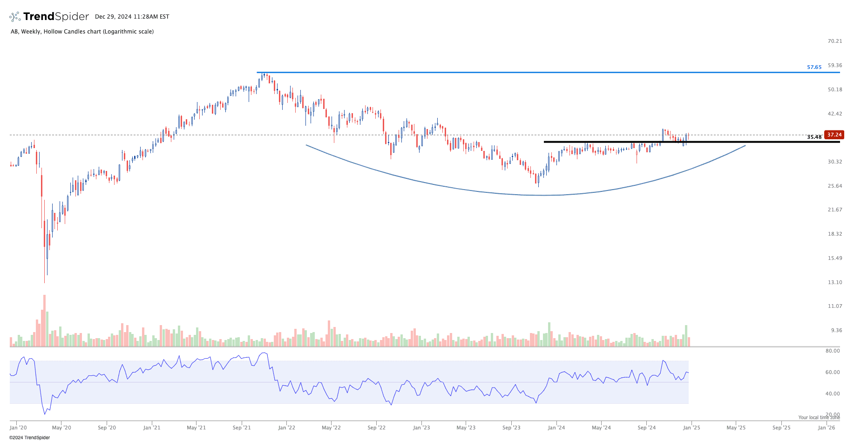
Task: Click the blue 57.65 resistance price label
Action: coord(814,67)
